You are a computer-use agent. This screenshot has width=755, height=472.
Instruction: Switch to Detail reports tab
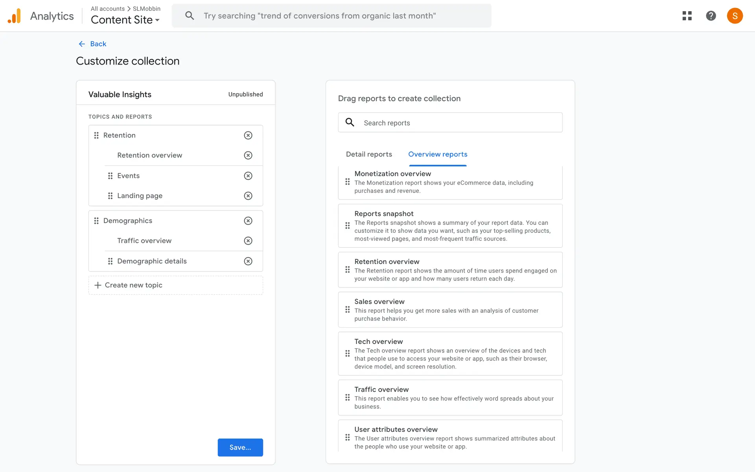click(x=369, y=154)
